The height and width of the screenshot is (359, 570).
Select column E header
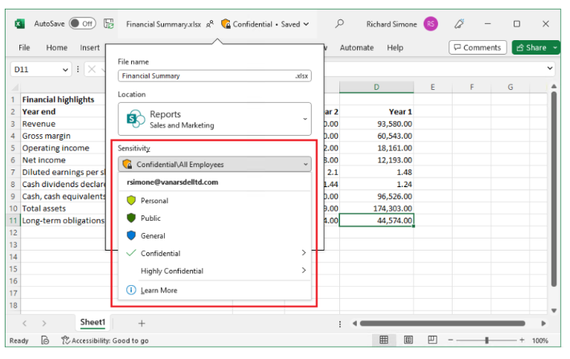coord(433,87)
